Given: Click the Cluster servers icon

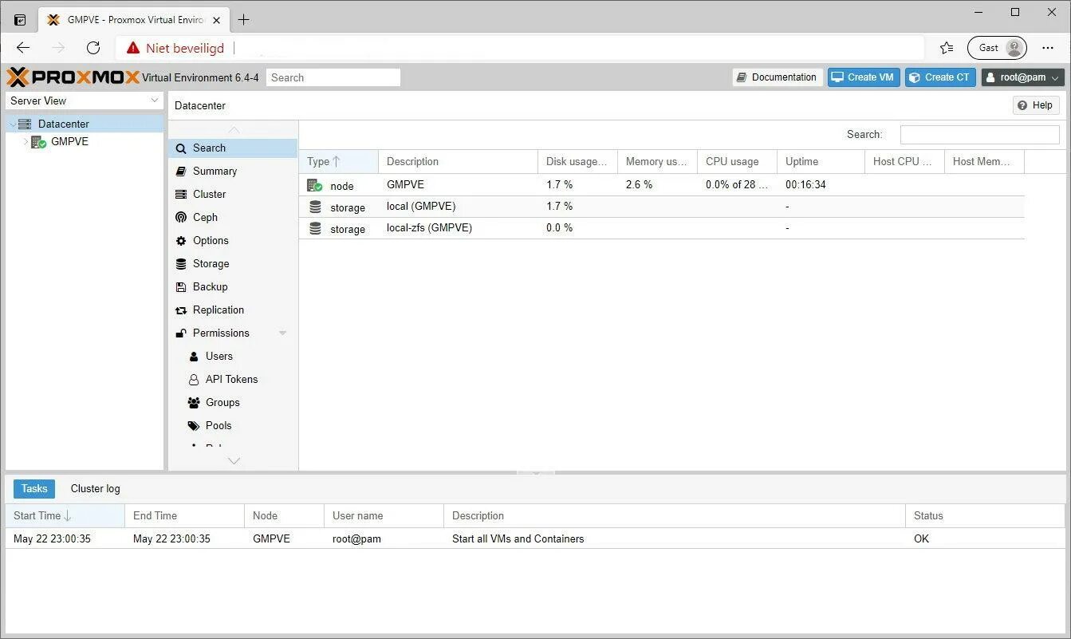Looking at the screenshot, I should click(x=181, y=195).
